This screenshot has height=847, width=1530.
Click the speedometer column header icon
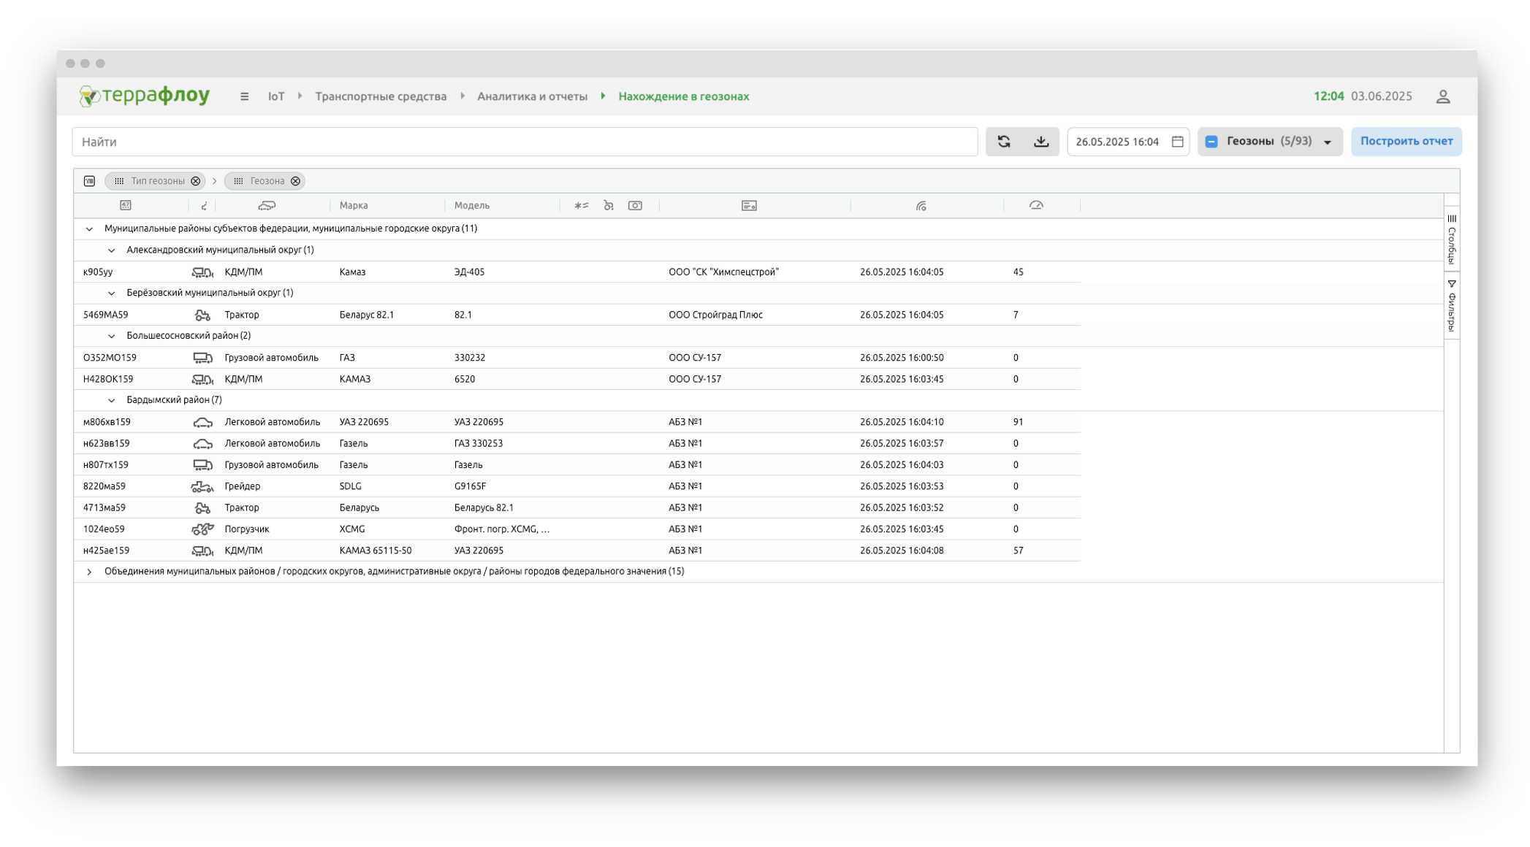pos(1036,206)
